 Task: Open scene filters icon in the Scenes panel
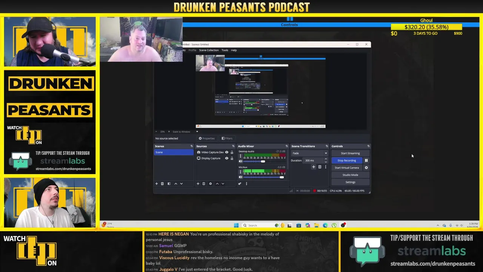pyautogui.click(x=169, y=184)
